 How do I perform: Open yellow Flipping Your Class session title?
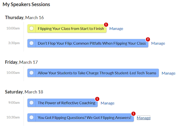[70, 29]
